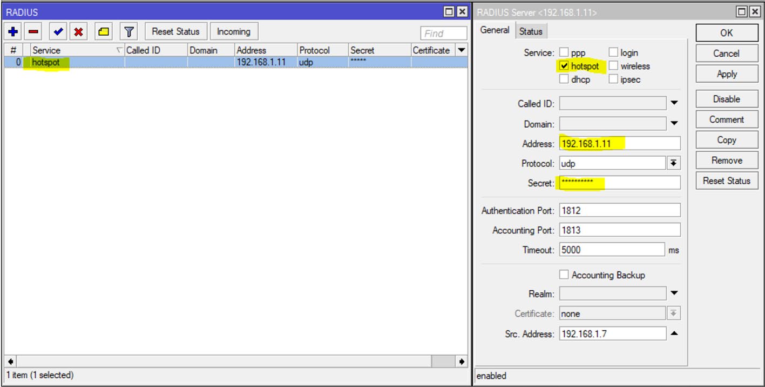The width and height of the screenshot is (765, 387).
Task: Collapse the Src. Address field arrow
Action: click(674, 333)
